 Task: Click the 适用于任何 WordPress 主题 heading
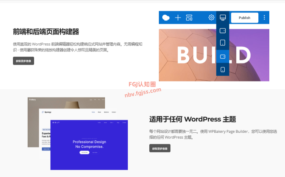click(193, 119)
